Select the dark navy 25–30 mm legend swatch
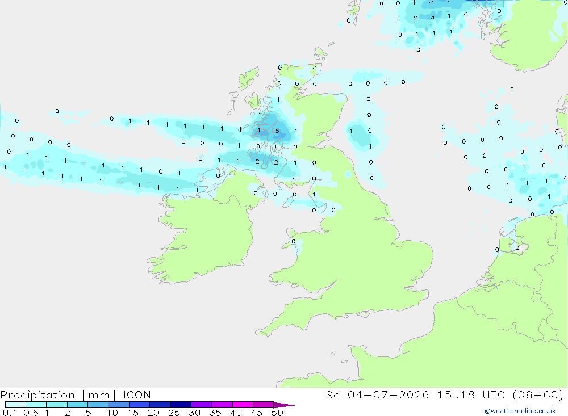Screen dimensions: 568x416 [181, 405]
